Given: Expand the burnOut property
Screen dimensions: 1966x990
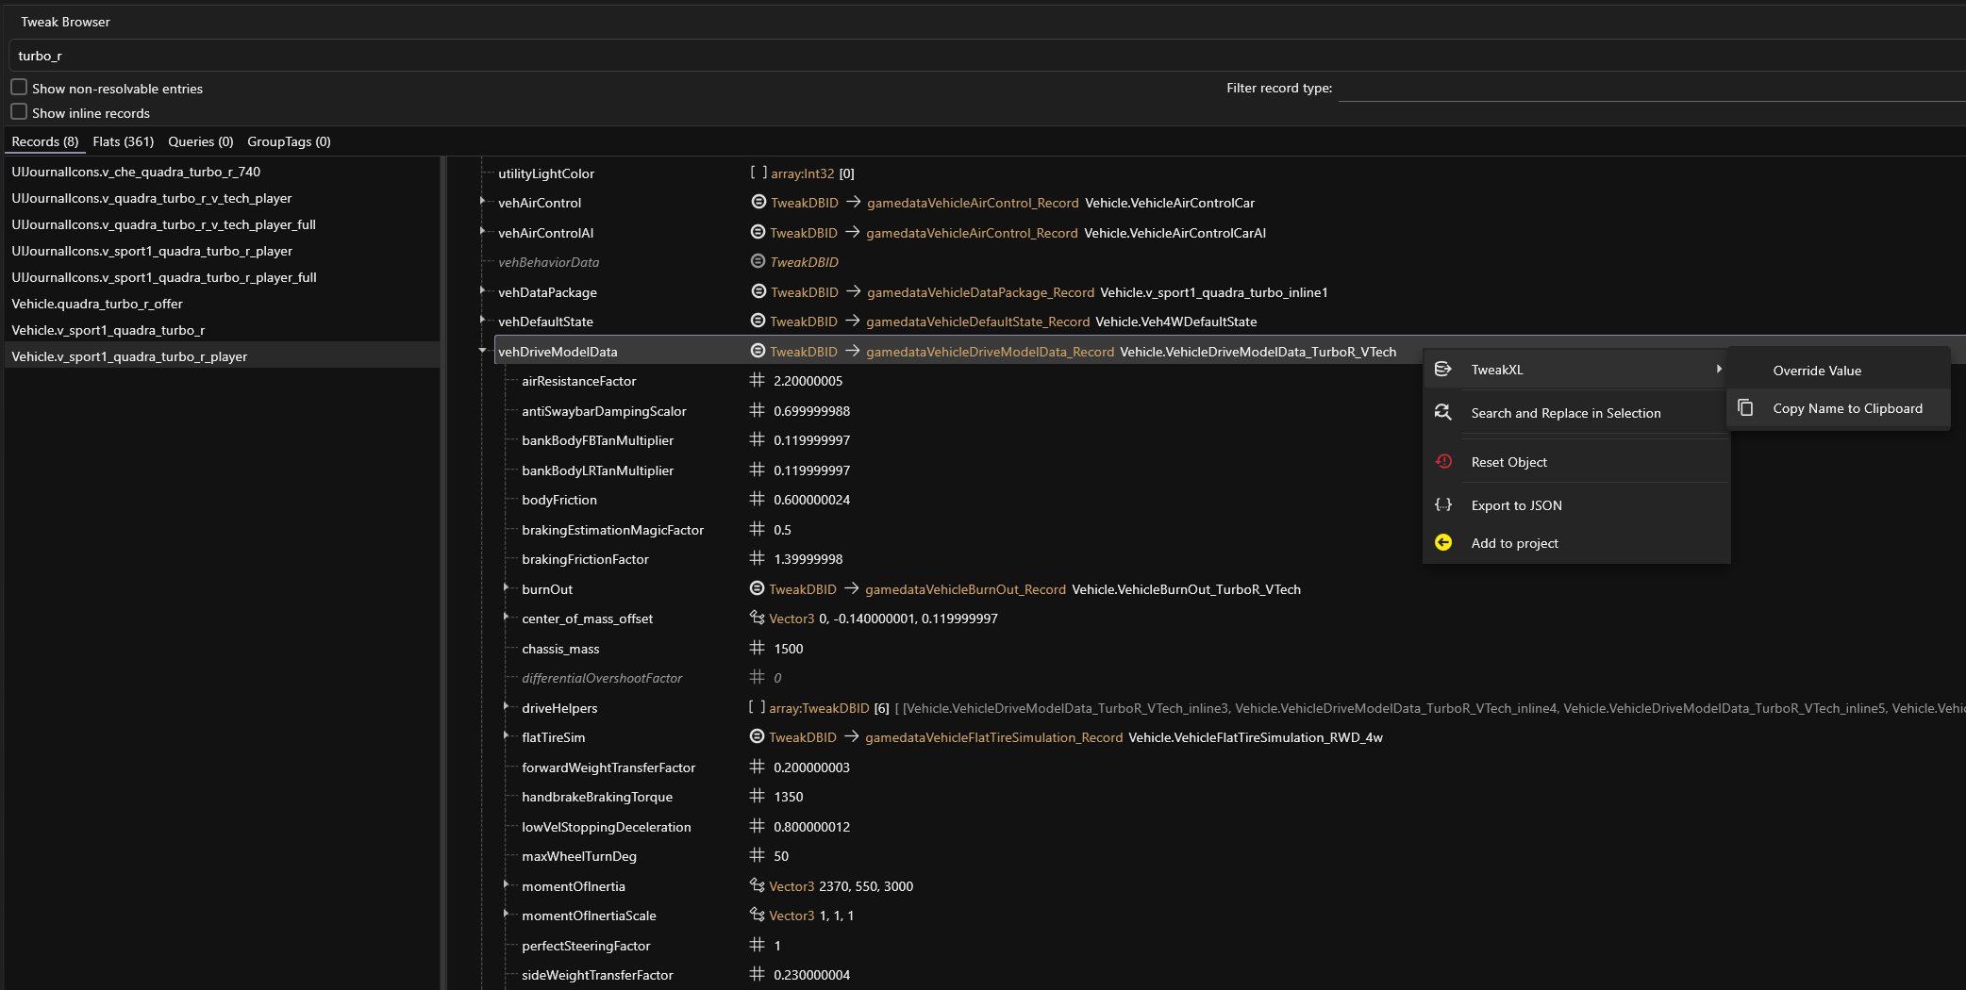Looking at the screenshot, I should 507,588.
